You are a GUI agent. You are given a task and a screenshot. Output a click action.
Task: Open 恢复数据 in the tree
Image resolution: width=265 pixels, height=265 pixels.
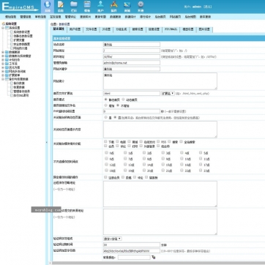[19, 87]
